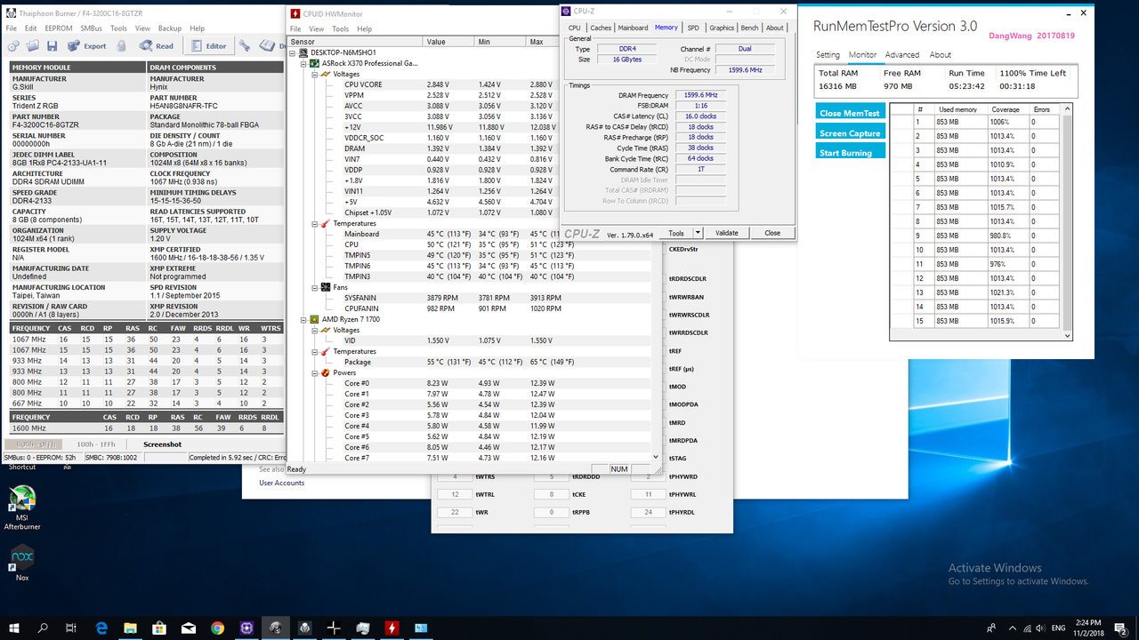Click the Sensor column header in HWMonitor
Viewport: 1139px width, 640px height.
(x=355, y=42)
